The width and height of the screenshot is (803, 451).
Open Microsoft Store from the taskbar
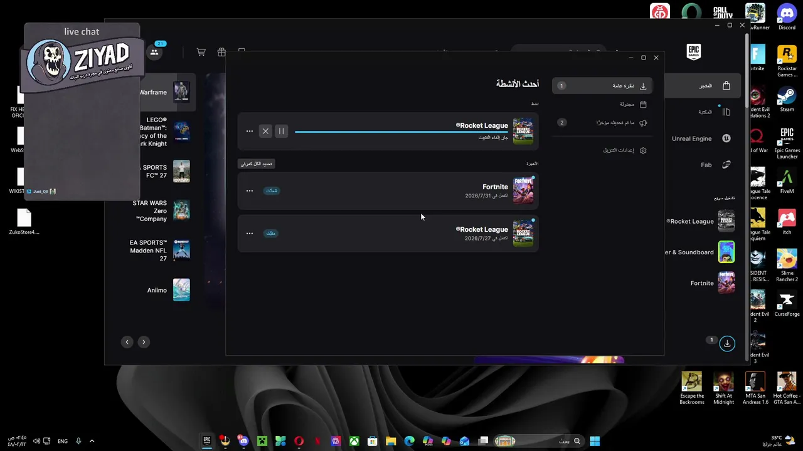(x=373, y=441)
